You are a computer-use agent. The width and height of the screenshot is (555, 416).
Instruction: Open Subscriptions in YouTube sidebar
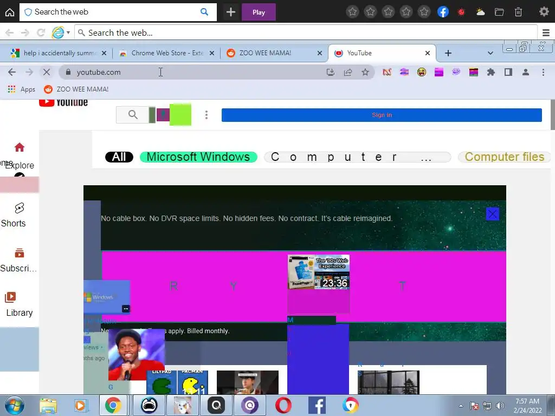(18, 260)
